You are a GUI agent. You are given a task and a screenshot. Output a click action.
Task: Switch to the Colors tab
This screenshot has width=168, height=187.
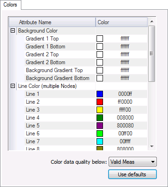pos(10,5)
